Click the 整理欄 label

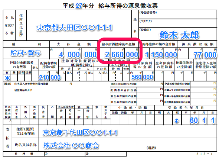coord(24,154)
